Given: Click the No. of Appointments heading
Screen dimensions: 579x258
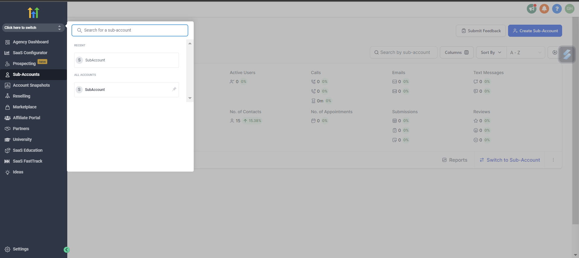Looking at the screenshot, I should tap(332, 112).
